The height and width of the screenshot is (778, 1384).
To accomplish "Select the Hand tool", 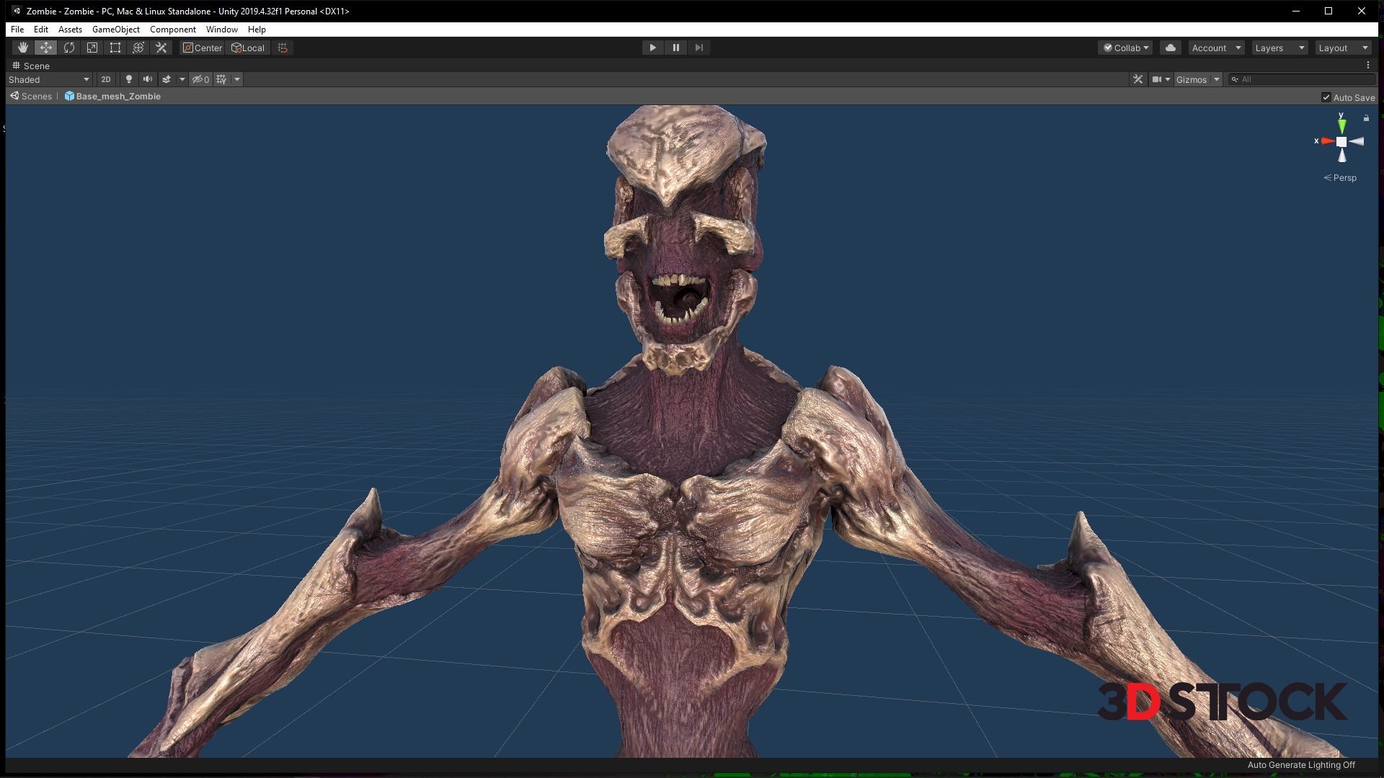I will 23,48.
